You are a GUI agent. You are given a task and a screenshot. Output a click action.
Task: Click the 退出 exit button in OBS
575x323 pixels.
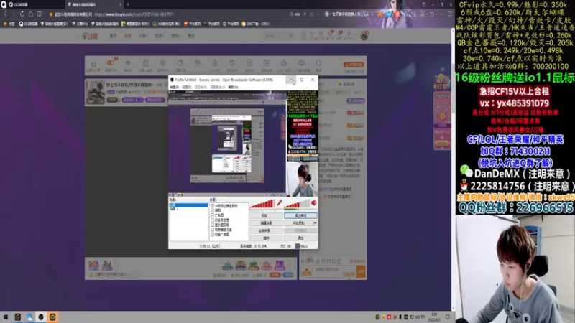[300, 238]
